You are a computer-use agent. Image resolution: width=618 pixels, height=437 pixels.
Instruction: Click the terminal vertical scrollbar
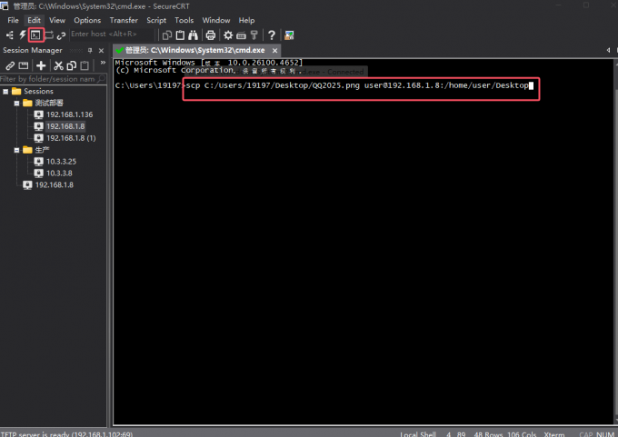[x=615, y=242]
